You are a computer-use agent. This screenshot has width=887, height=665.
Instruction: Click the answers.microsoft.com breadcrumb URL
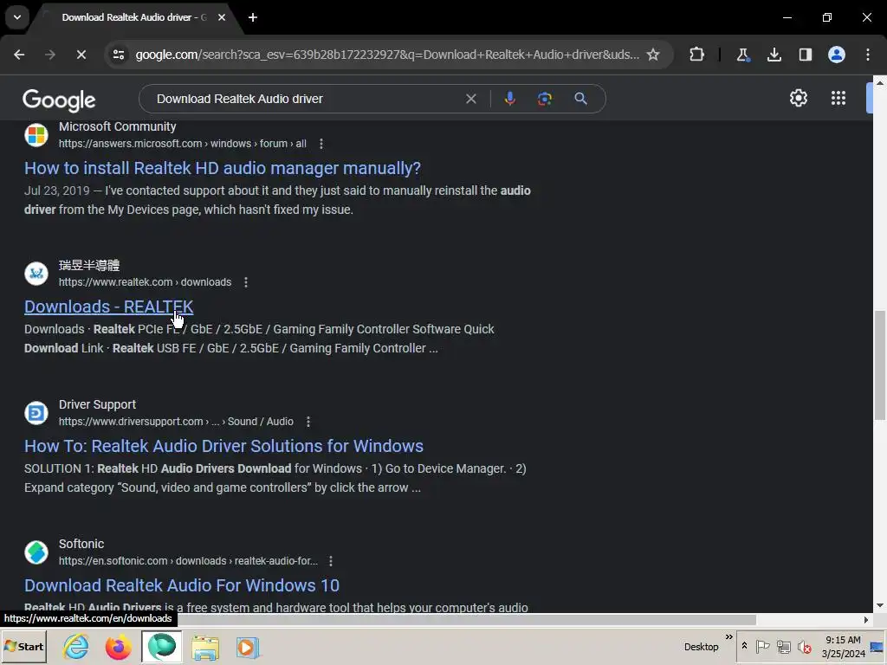[x=182, y=144]
